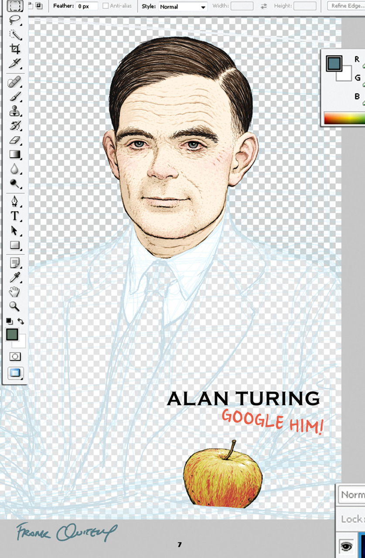The width and height of the screenshot is (365, 558).
Task: Select the Eyedropper tool
Action: (15, 277)
